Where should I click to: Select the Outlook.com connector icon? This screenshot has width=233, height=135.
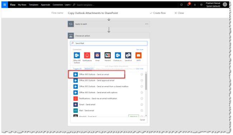pyautogui.click(x=118, y=56)
